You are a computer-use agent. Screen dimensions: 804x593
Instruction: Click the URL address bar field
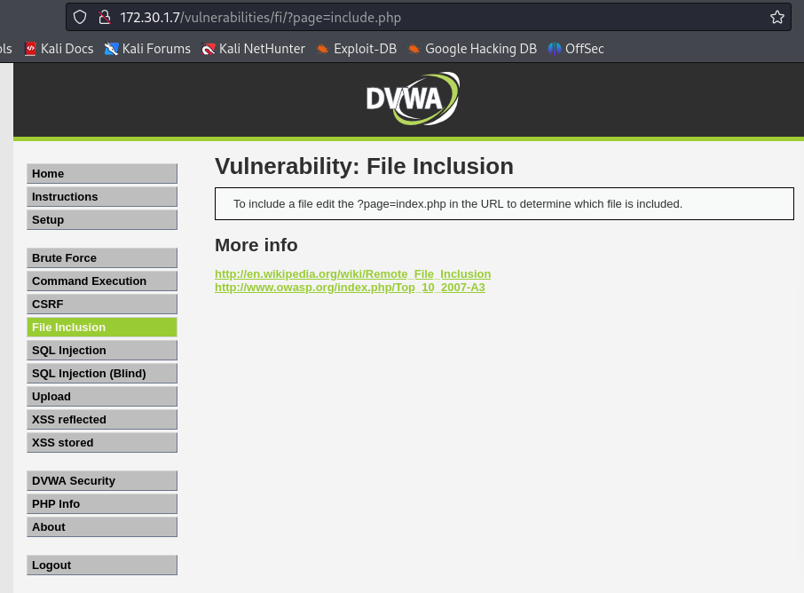click(428, 18)
